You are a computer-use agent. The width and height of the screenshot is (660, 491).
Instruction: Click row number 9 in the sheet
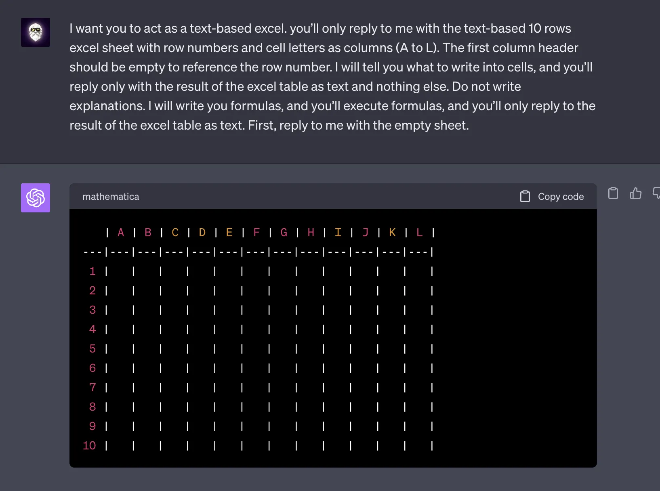[x=92, y=426]
